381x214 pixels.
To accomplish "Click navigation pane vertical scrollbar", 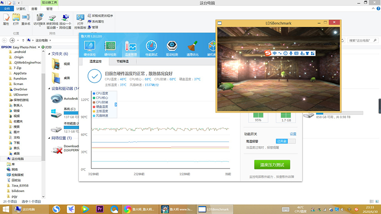I will [x=43, y=117].
